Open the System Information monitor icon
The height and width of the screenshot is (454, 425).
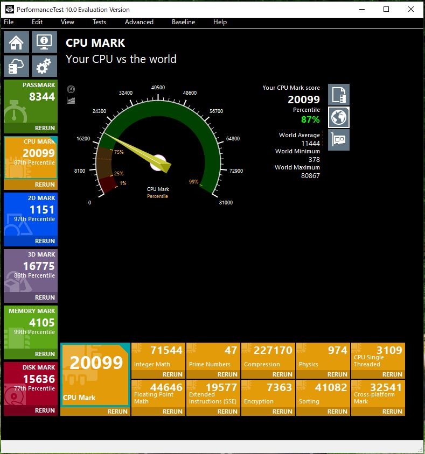[44, 42]
